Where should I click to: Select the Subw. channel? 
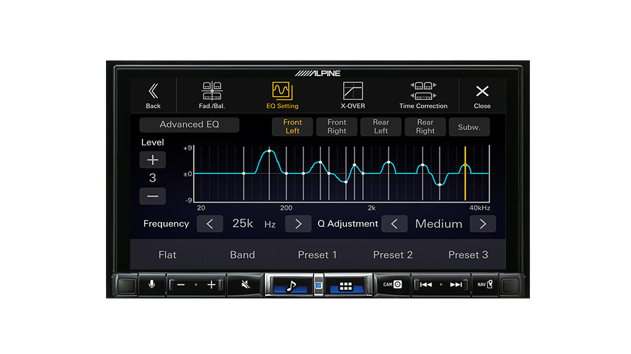point(469,127)
